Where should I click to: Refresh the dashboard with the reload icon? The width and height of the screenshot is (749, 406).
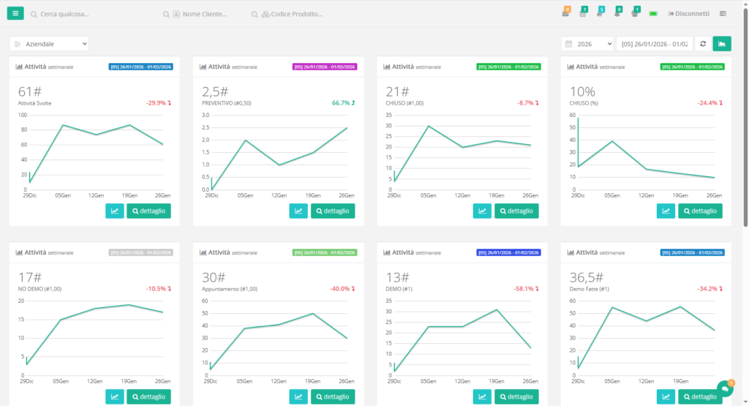click(x=703, y=44)
